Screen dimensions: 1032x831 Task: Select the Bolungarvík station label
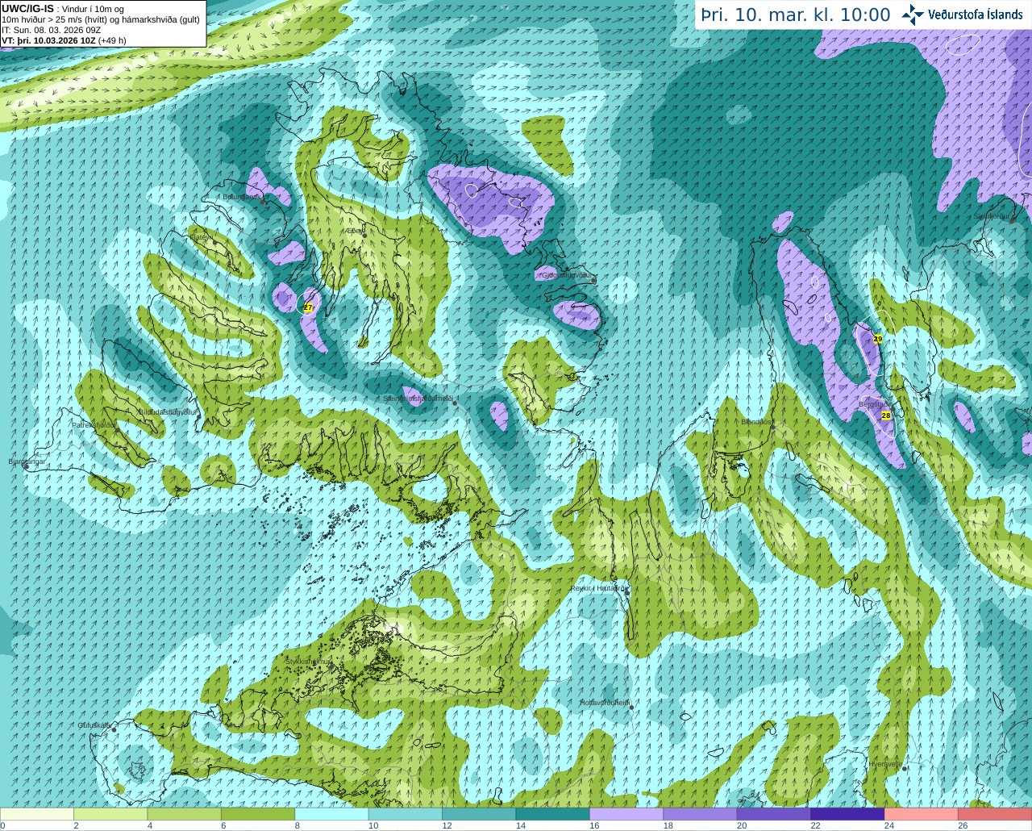pos(241,196)
